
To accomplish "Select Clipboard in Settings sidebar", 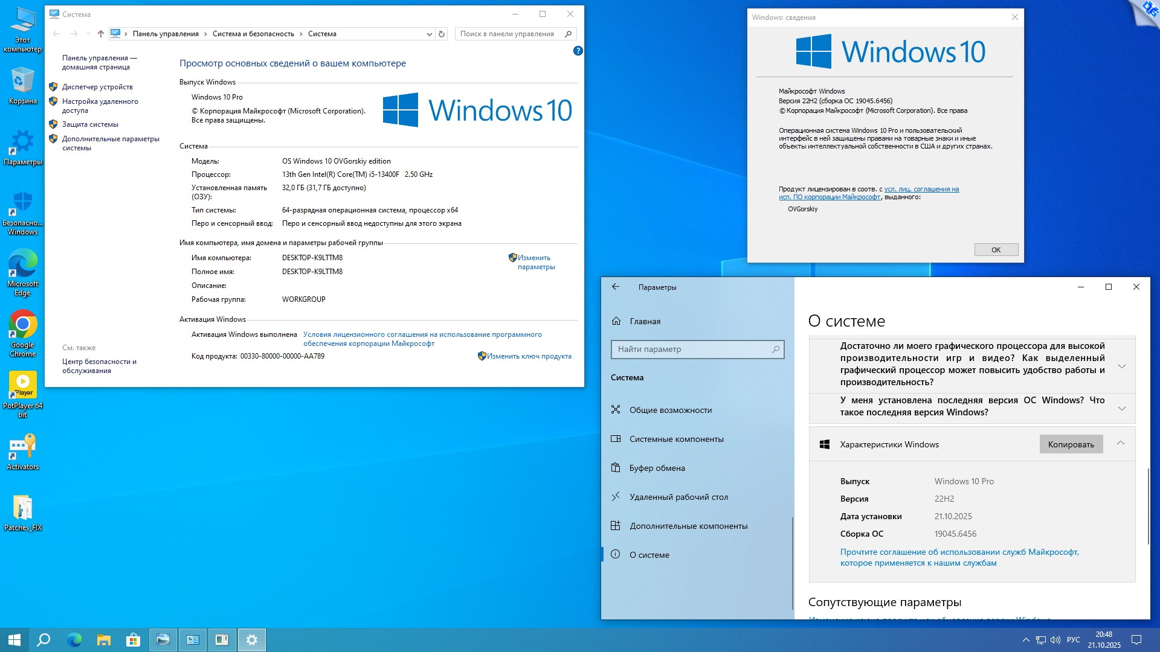I will tap(657, 468).
